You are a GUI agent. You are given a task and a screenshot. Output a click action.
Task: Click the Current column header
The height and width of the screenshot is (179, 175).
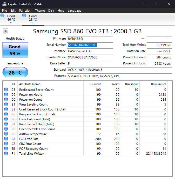[93, 84]
